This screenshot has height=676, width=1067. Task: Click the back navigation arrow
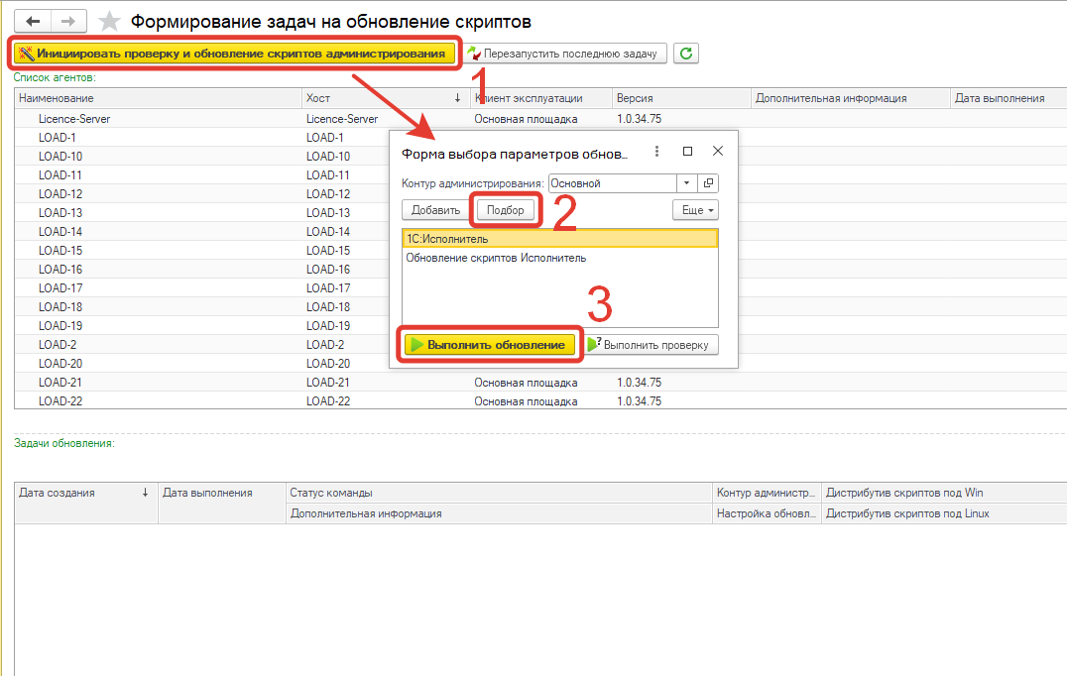click(33, 21)
